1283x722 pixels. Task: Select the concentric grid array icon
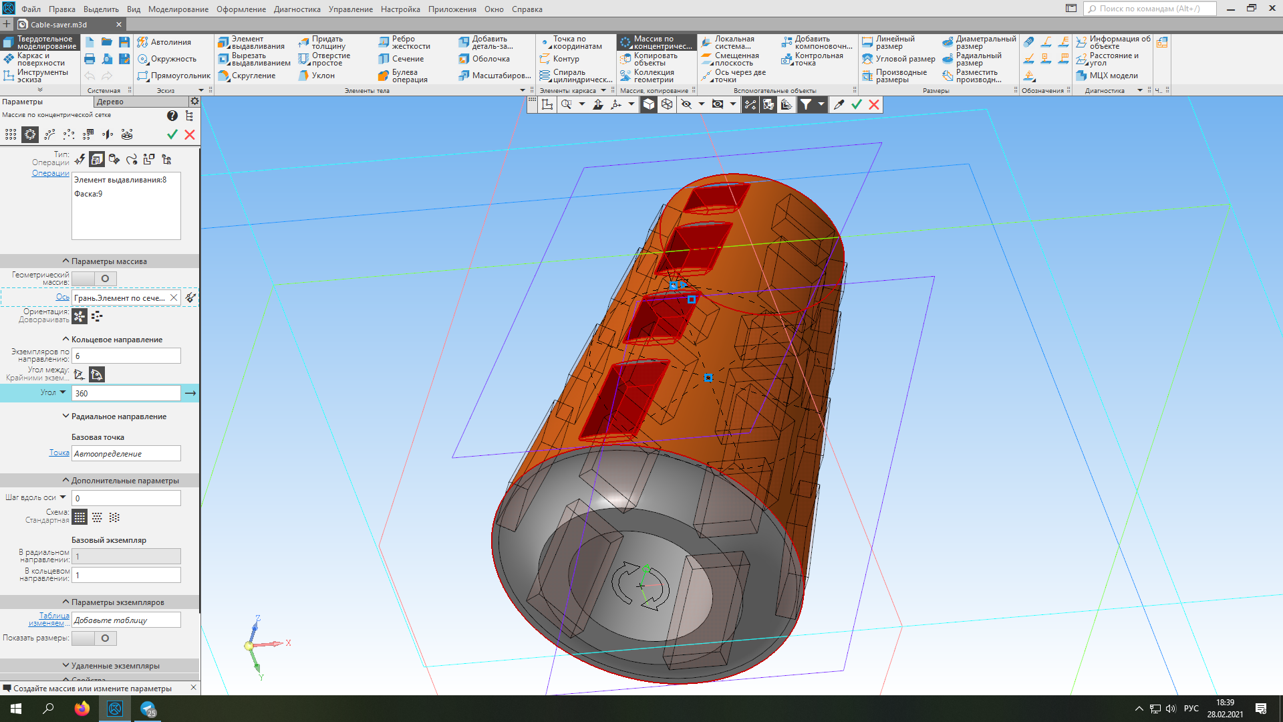30,134
